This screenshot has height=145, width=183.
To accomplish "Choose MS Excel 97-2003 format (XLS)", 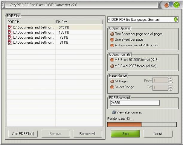I will (x=134, y=60).
